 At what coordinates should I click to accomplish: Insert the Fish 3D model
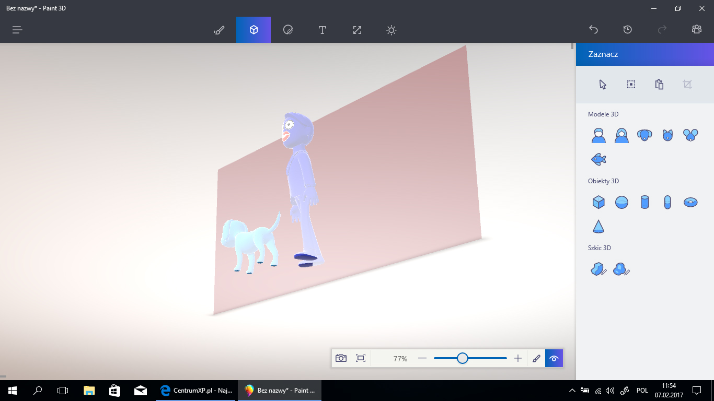598,159
